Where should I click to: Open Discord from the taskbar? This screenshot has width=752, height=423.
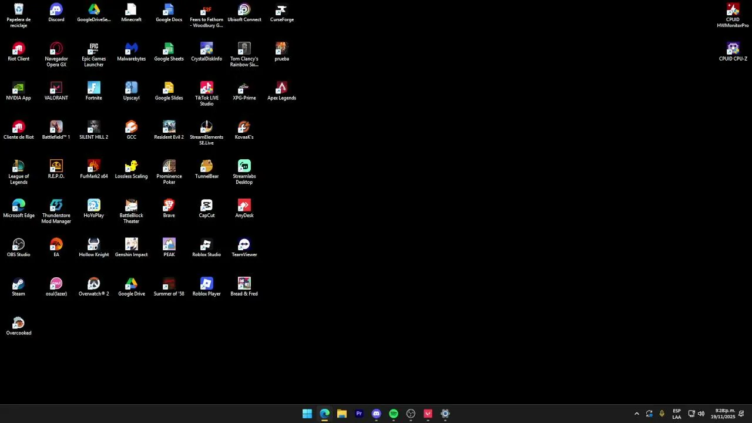(376, 414)
